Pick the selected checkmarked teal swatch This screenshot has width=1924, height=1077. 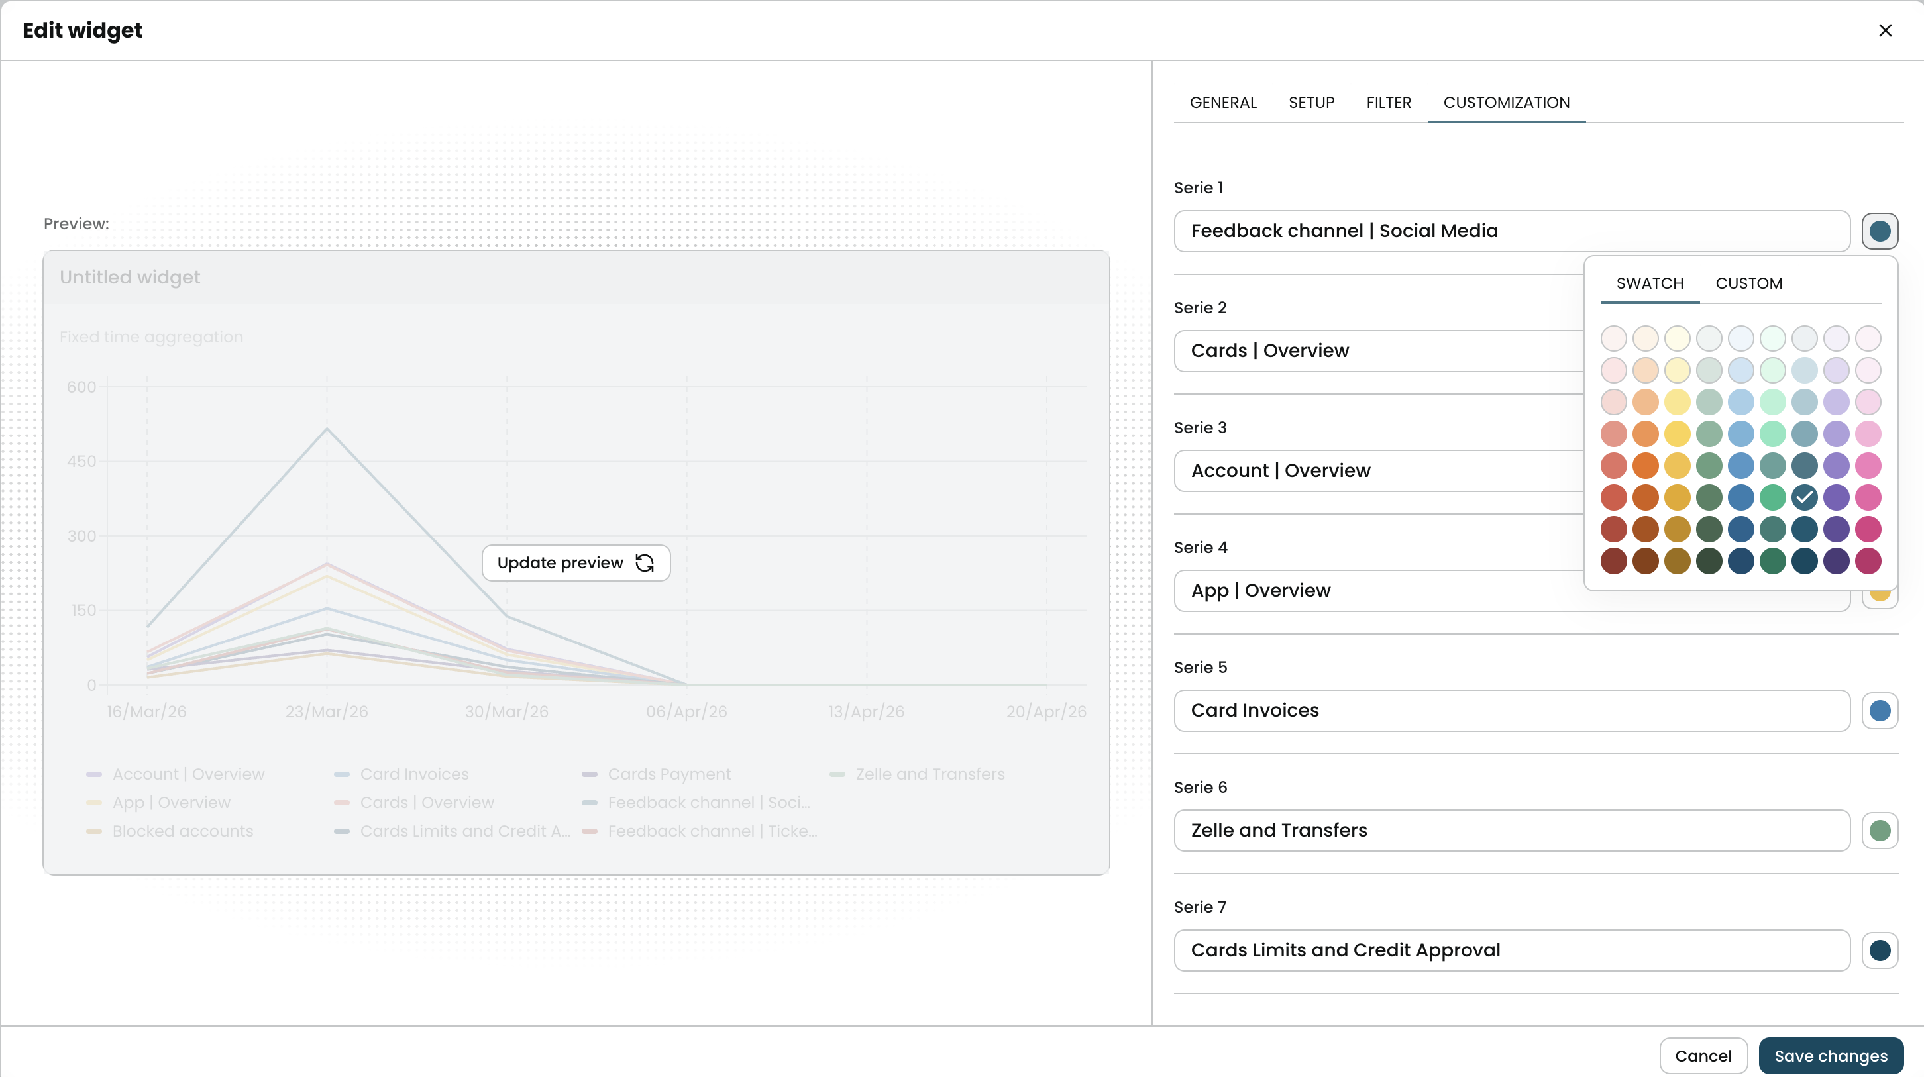click(x=1803, y=497)
